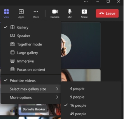
Task: Leave the meeting
Action: click(x=107, y=13)
